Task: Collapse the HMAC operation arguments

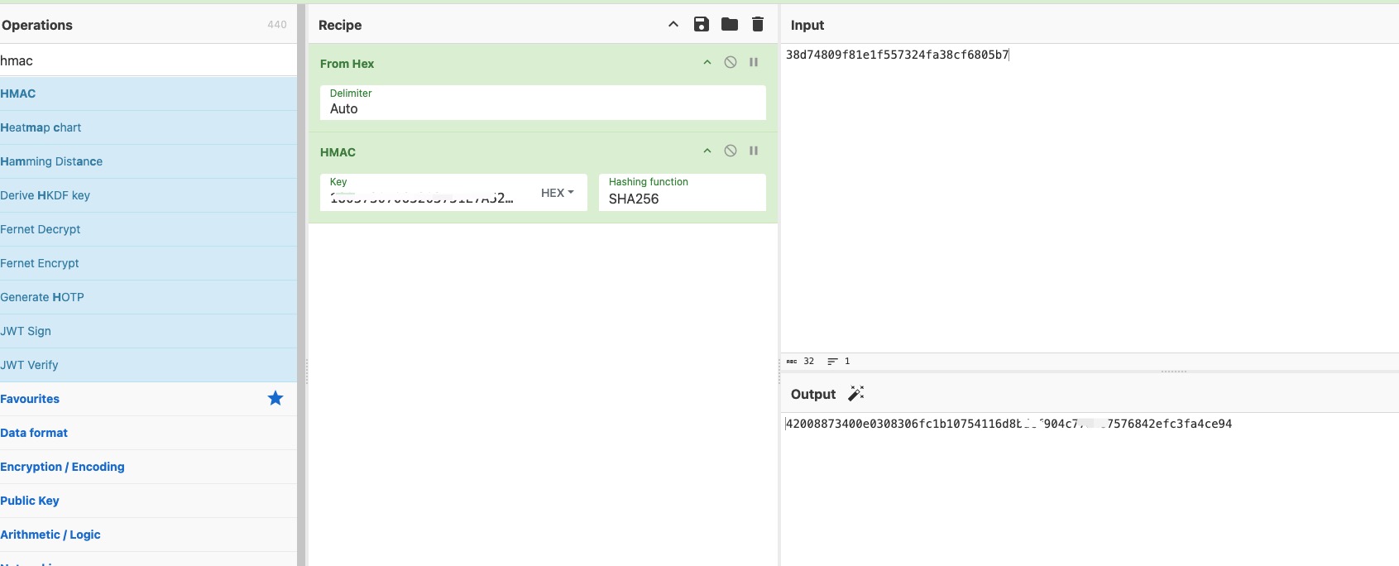Action: [707, 151]
